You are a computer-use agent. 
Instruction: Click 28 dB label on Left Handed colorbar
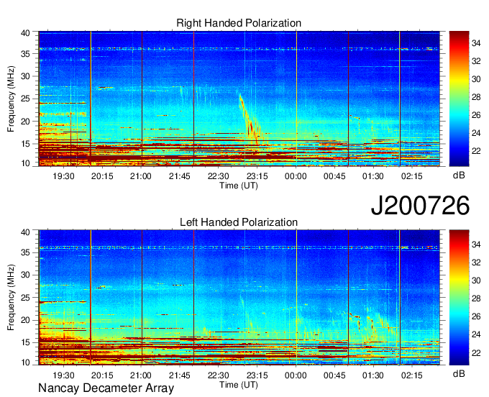click(x=476, y=298)
